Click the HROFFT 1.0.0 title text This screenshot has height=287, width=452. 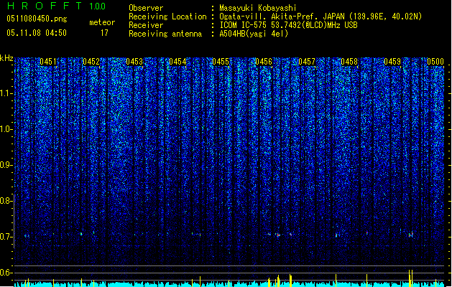tap(56, 6)
